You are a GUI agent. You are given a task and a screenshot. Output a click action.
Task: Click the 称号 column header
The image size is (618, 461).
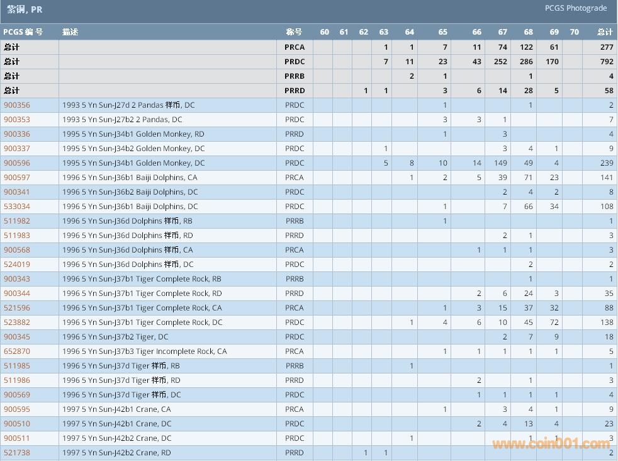[x=294, y=32]
